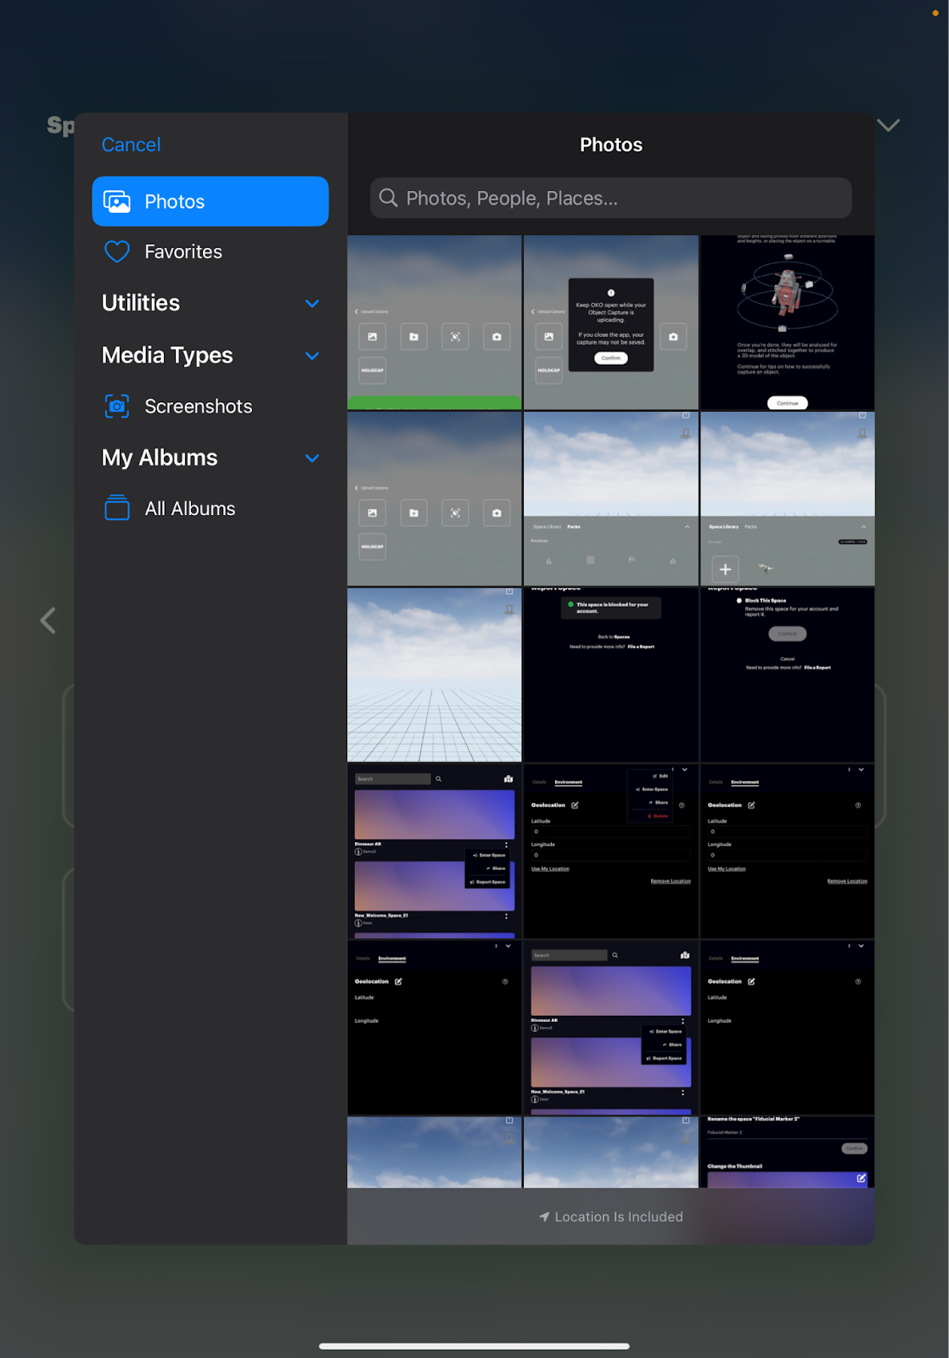
Task: Collapse the Utilities section
Action: tap(312, 304)
